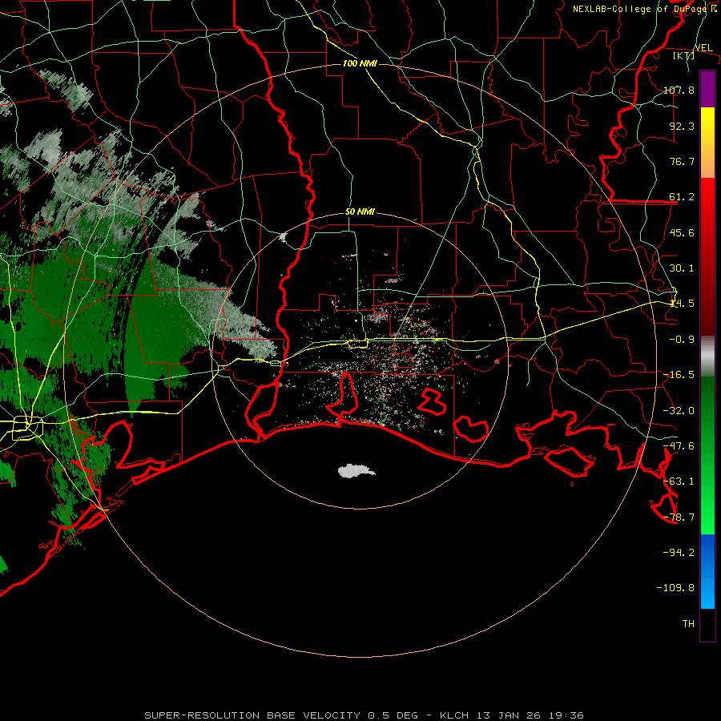Click the -32.0 velocity scale value
This screenshot has height=721, width=721.
679,411
